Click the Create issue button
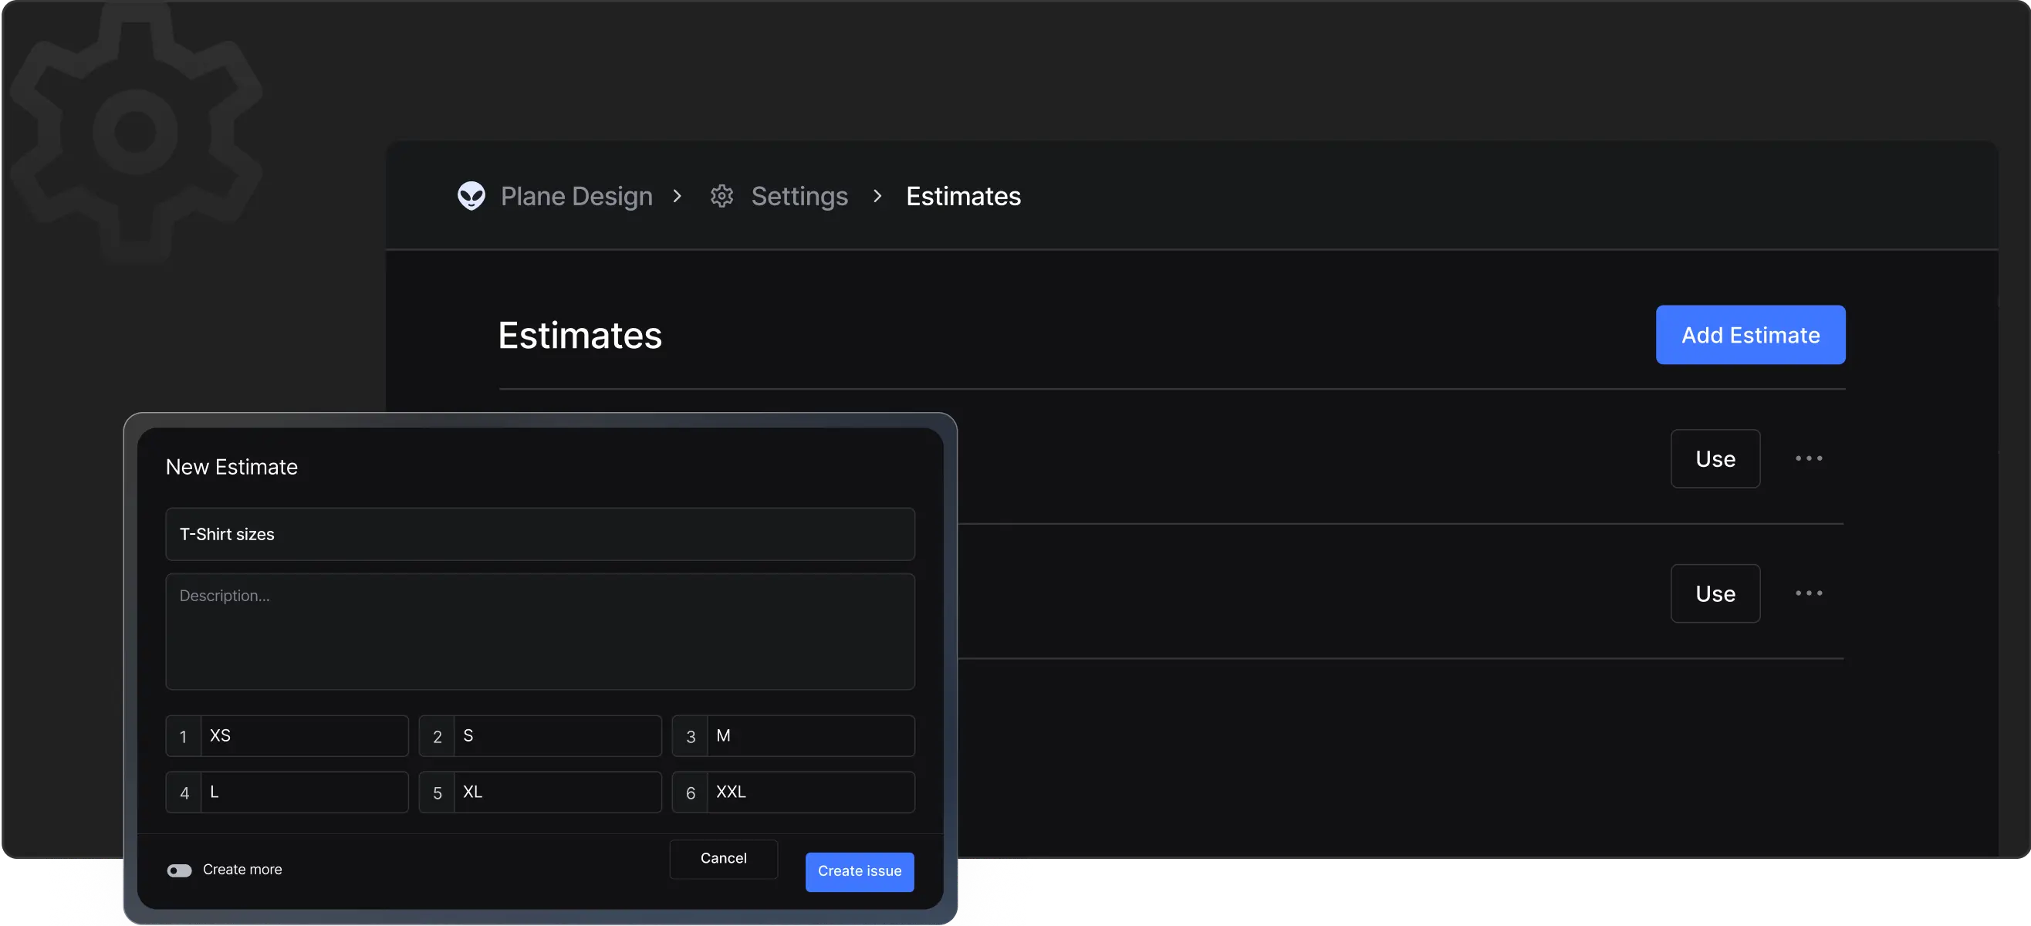Image resolution: width=2031 pixels, height=926 pixels. 859,870
